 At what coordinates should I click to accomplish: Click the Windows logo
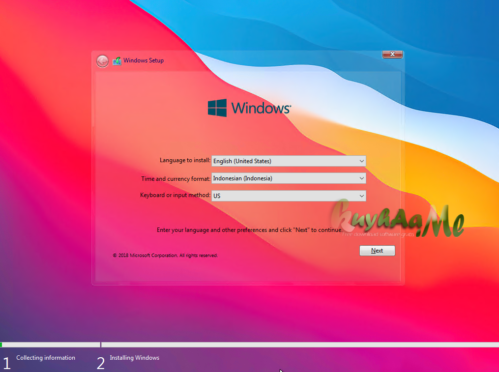pos(249,108)
